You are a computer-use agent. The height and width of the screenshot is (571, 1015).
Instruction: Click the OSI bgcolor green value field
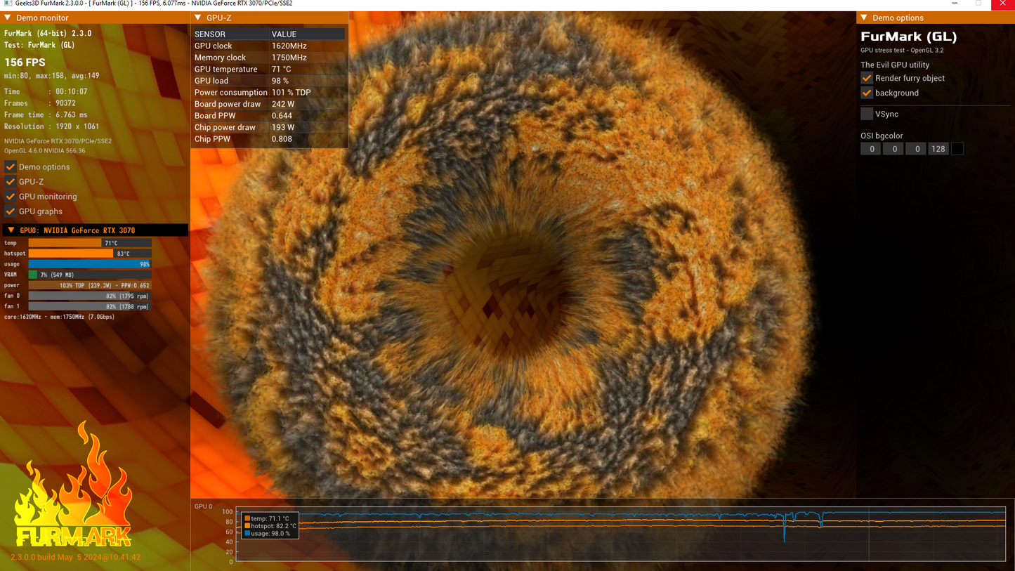(x=893, y=149)
